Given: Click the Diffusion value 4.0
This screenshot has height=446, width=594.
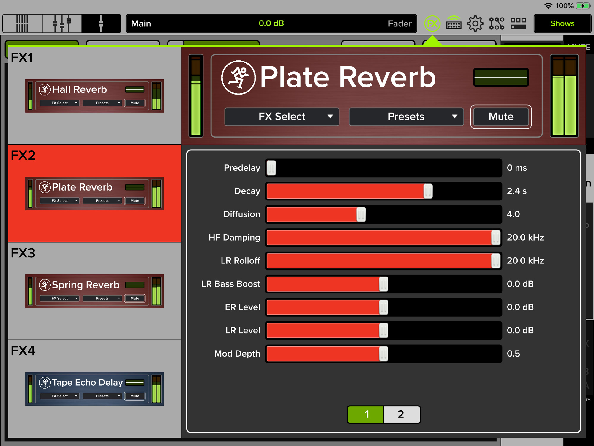Looking at the screenshot, I should [513, 214].
